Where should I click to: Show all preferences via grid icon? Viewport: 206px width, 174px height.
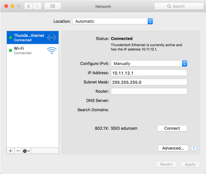(x=53, y=6)
